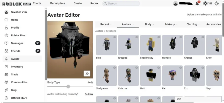This screenshot has width=224, height=103.
Task: Expand the Body dropdown tab
Action: point(150,24)
